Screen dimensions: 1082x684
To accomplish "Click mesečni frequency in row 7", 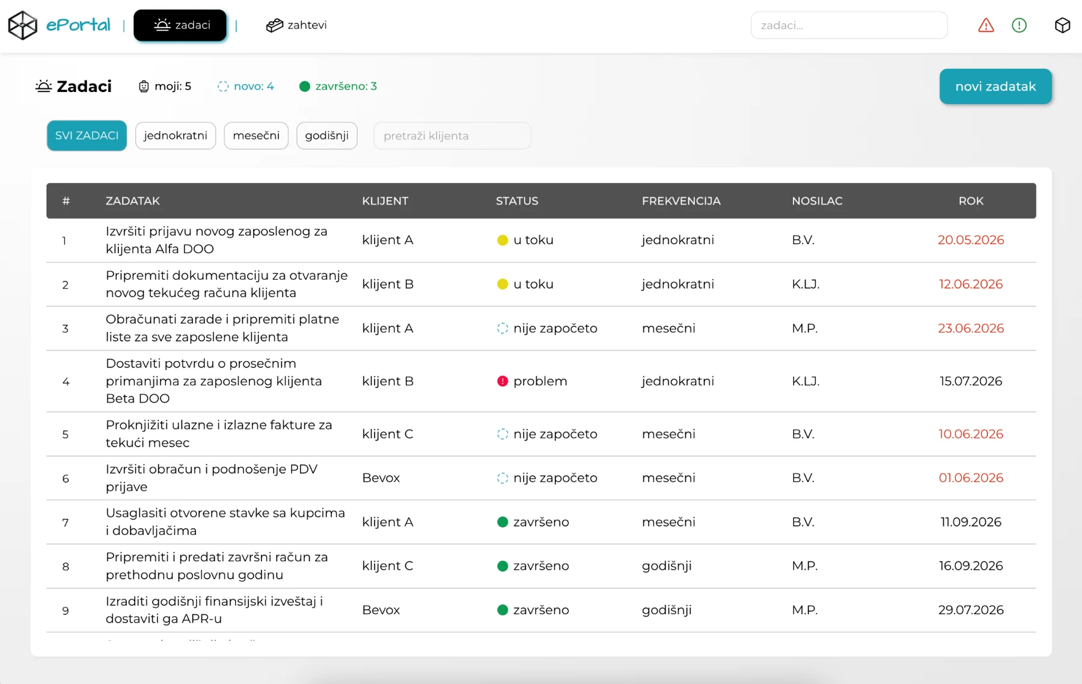I will 668,522.
